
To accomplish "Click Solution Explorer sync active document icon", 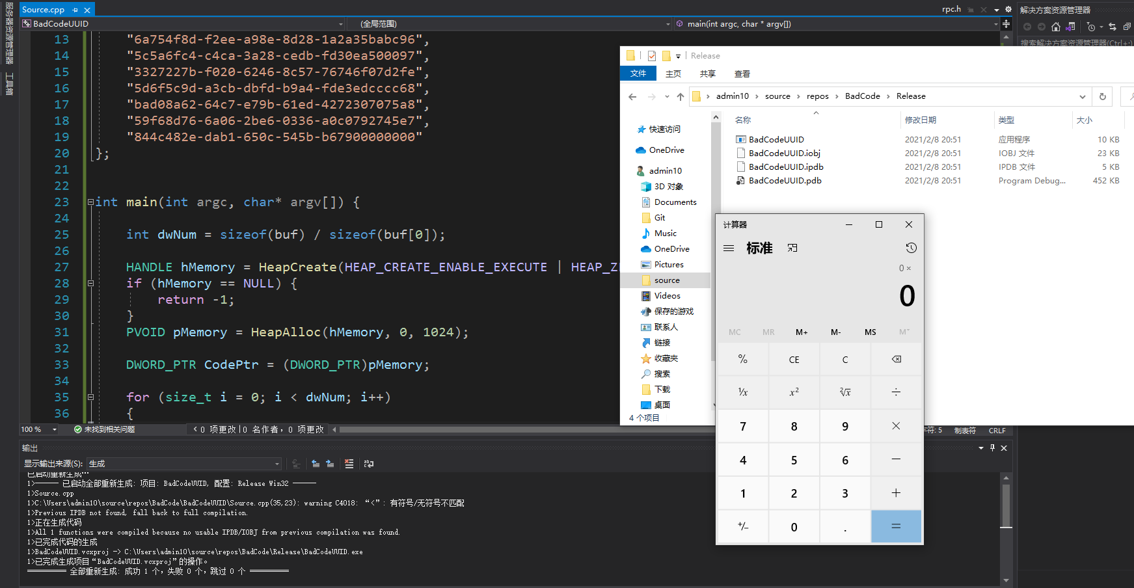I will pyautogui.click(x=1112, y=27).
